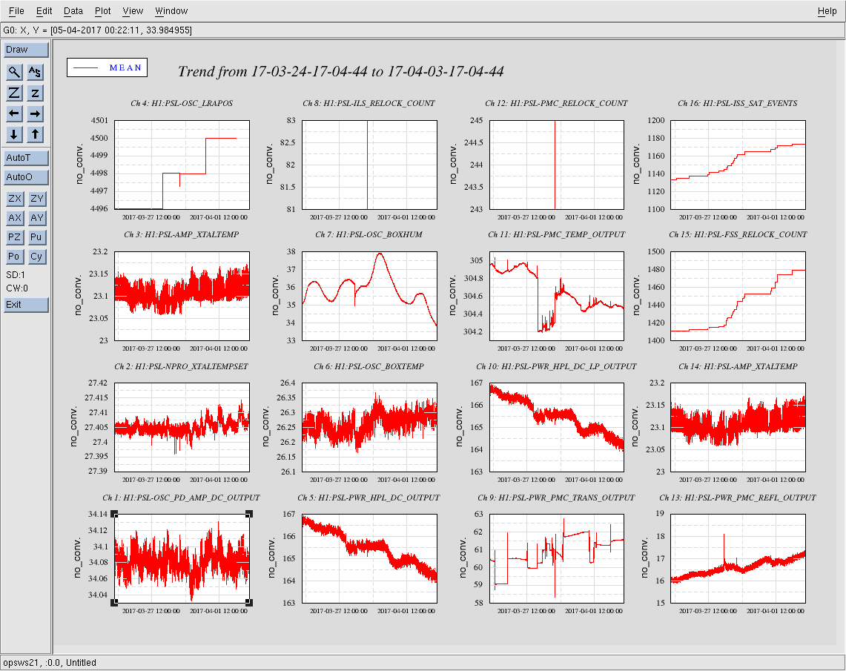The height and width of the screenshot is (671, 846).
Task: Click the trend title text
Action: click(x=340, y=71)
